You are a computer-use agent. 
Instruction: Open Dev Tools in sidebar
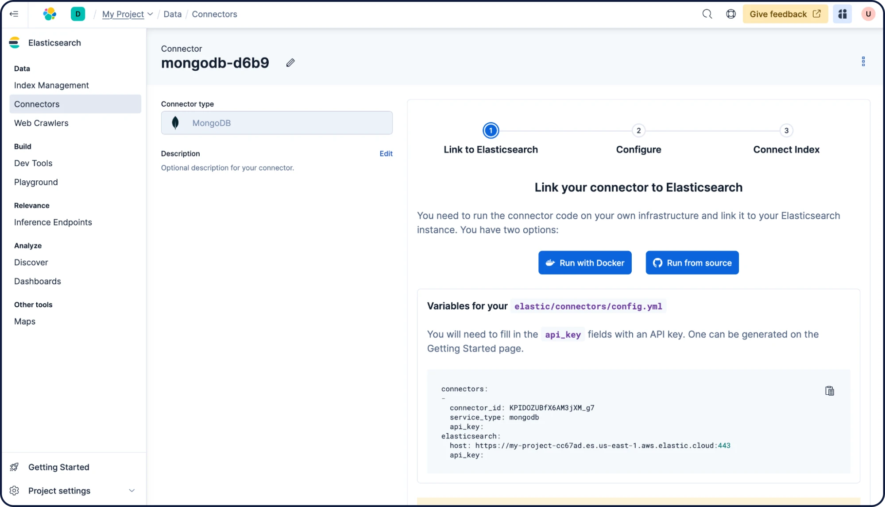33,163
